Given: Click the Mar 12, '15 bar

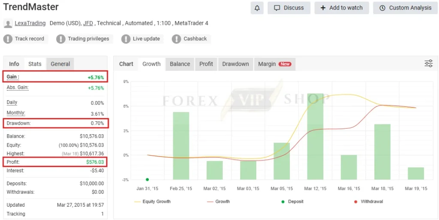Looking at the screenshot, I should (x=315, y=136).
